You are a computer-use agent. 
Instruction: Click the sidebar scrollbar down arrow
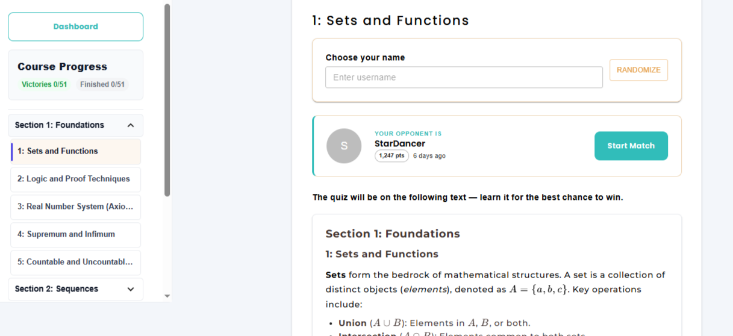(167, 296)
